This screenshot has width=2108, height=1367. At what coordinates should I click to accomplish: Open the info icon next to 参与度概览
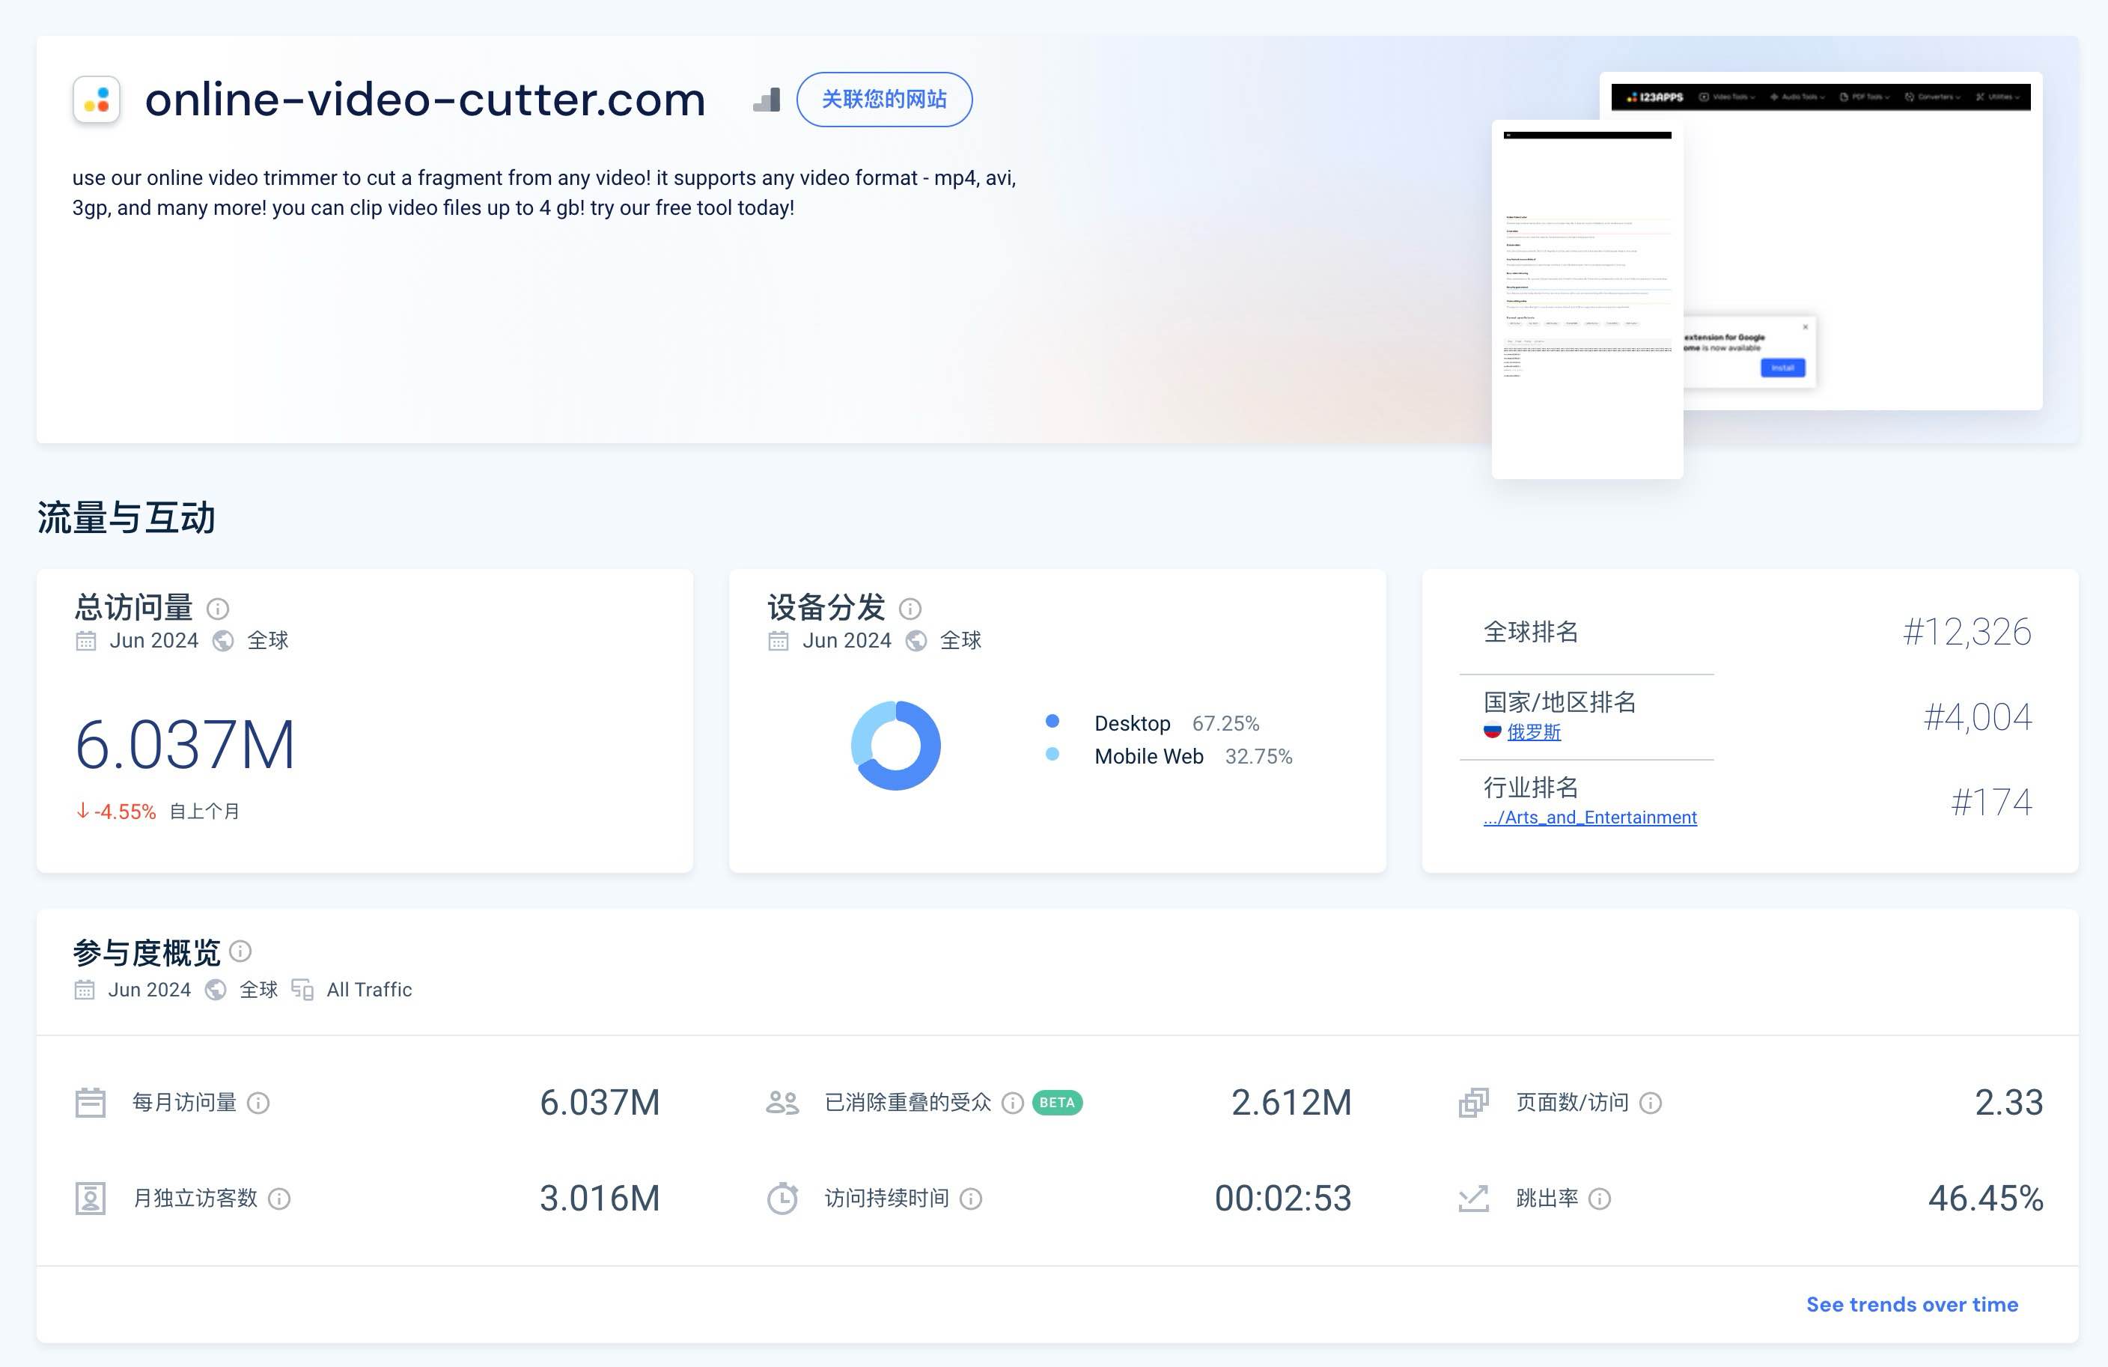[x=241, y=951]
